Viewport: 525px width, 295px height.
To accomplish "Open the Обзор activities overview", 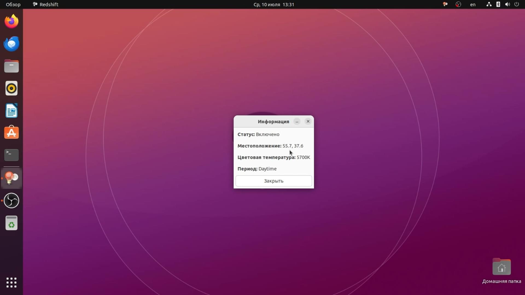I will coord(13,4).
